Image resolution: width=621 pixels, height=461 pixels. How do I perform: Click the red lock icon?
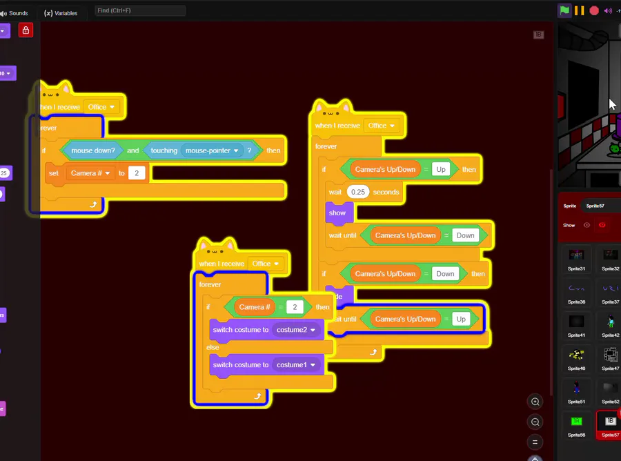click(26, 30)
